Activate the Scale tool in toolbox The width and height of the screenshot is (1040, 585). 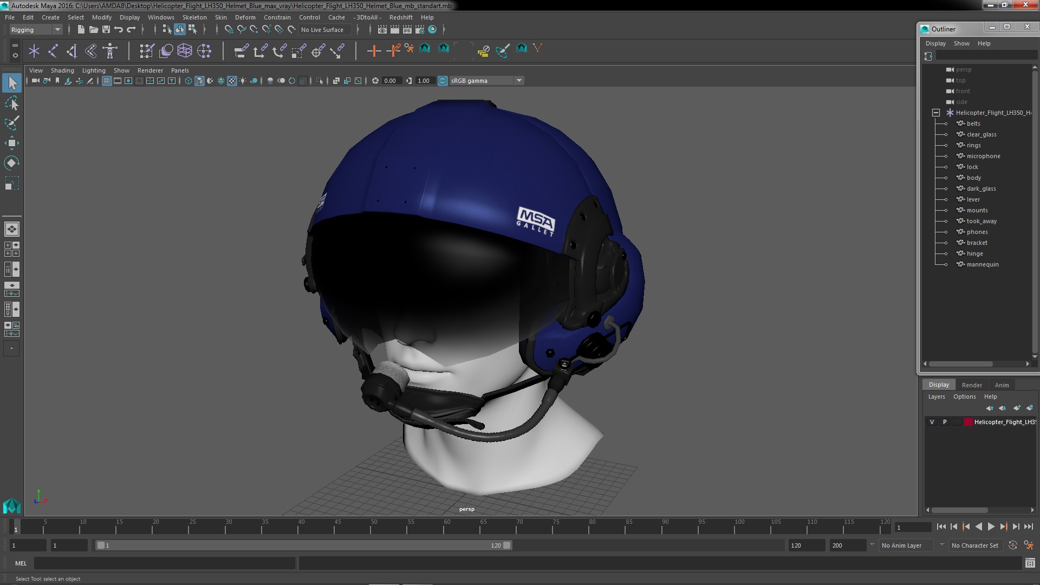(x=12, y=183)
